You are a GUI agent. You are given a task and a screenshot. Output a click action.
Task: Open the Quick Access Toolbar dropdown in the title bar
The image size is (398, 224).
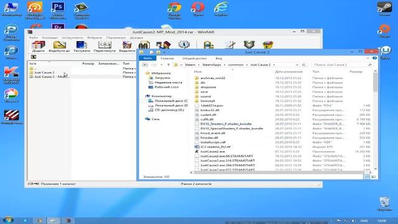tap(164, 52)
